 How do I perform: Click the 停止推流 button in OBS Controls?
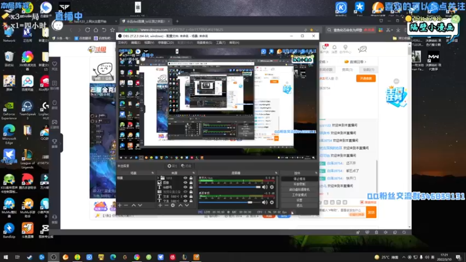pyautogui.click(x=299, y=179)
